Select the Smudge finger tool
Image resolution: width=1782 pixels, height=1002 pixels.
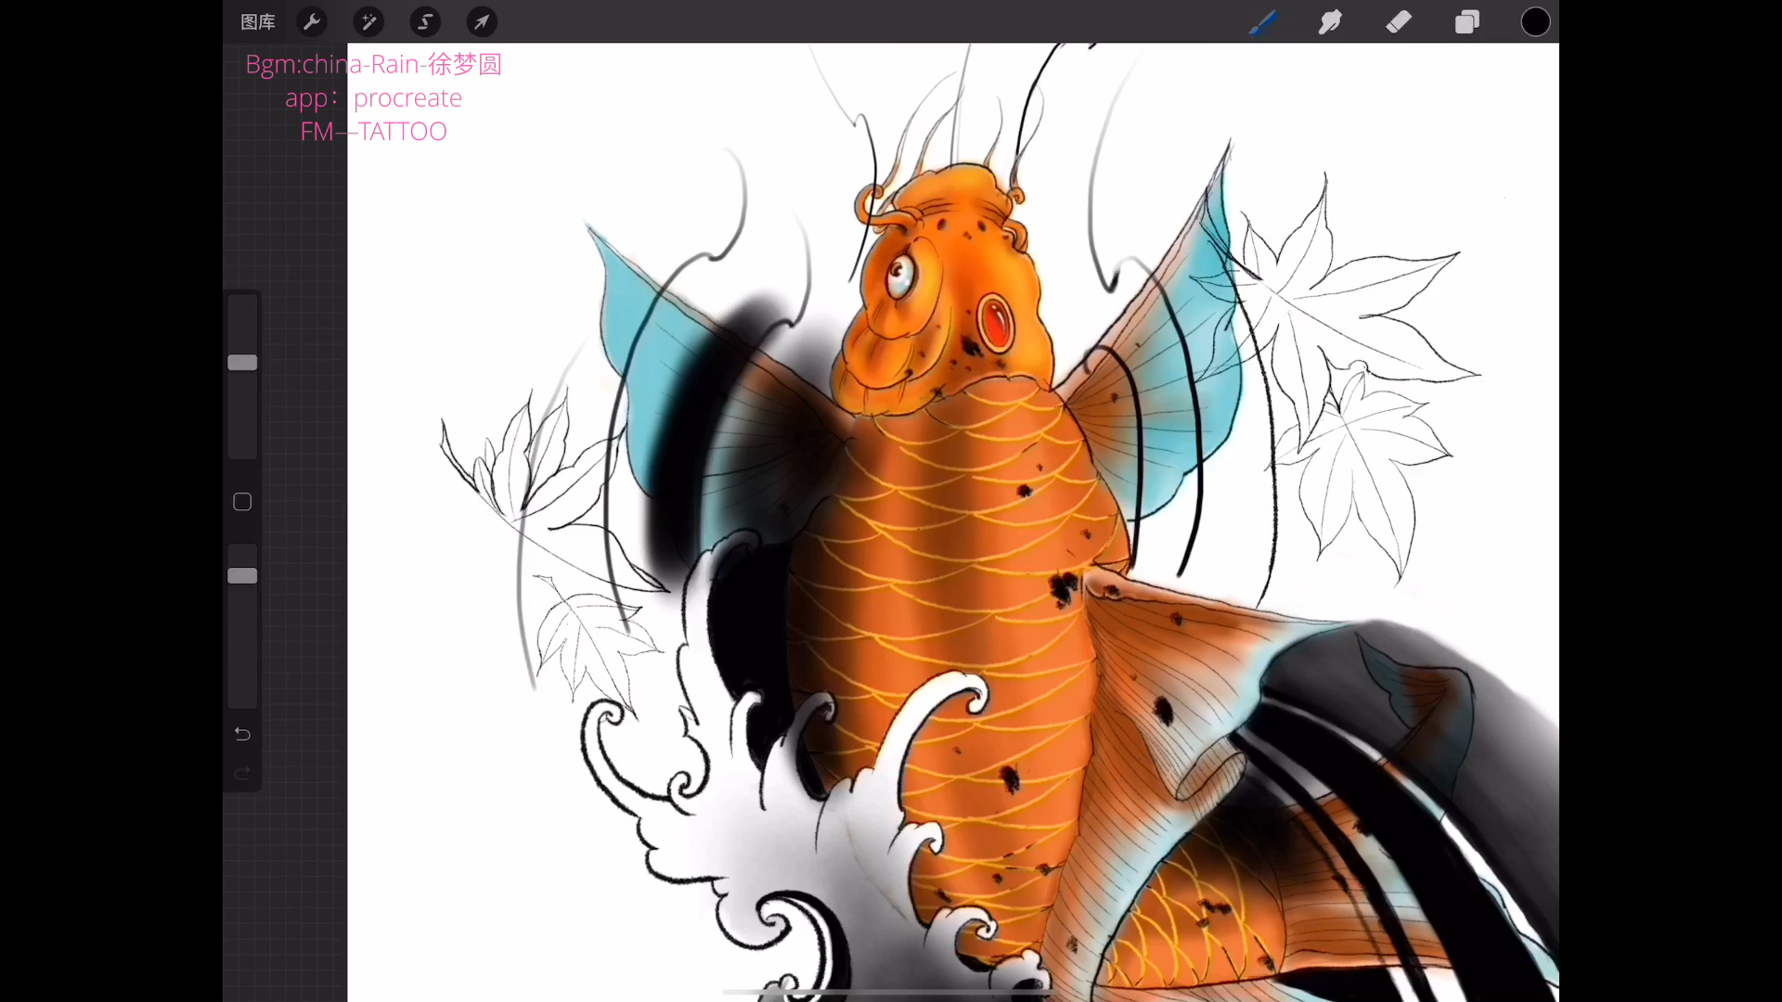click(1330, 22)
